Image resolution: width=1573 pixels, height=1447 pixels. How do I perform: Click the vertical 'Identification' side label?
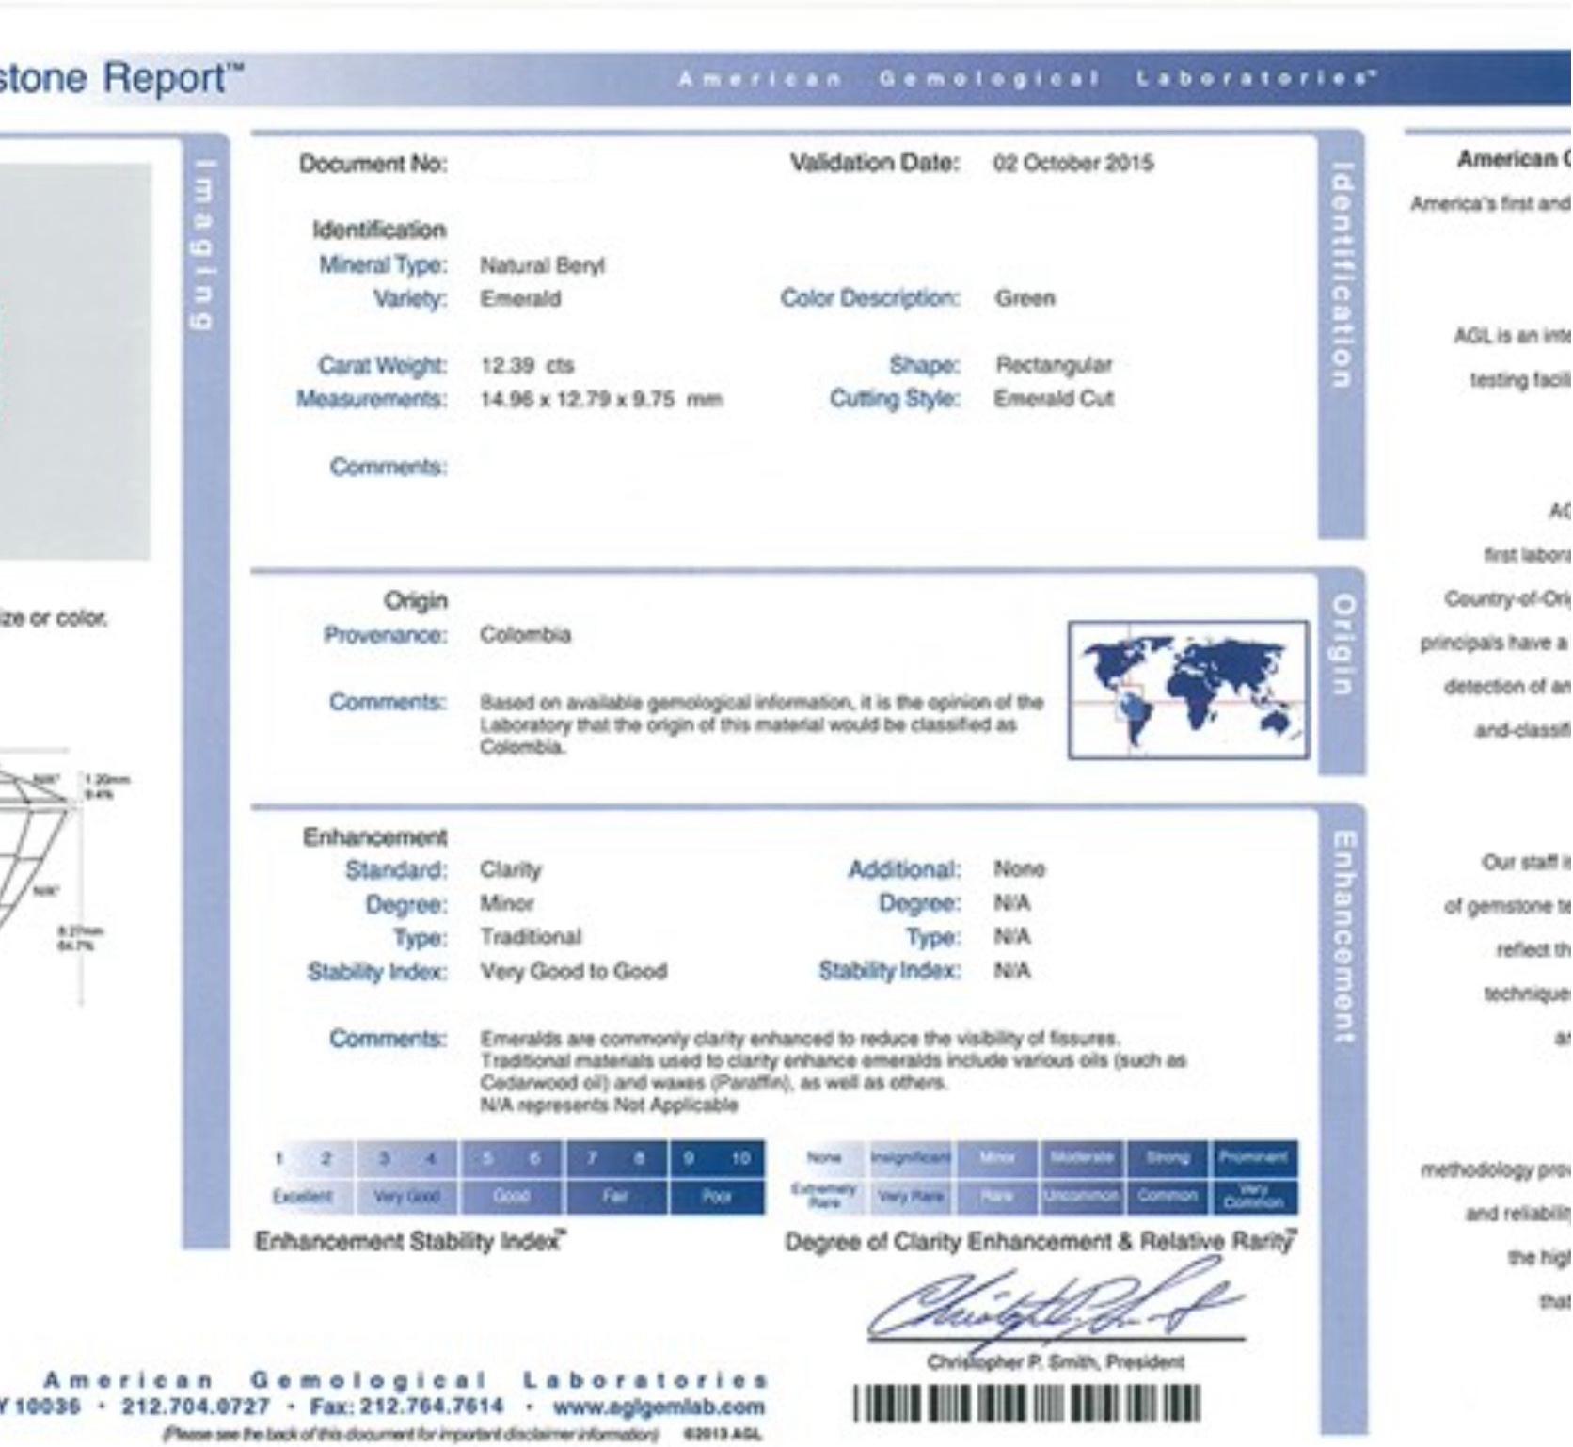point(1343,275)
